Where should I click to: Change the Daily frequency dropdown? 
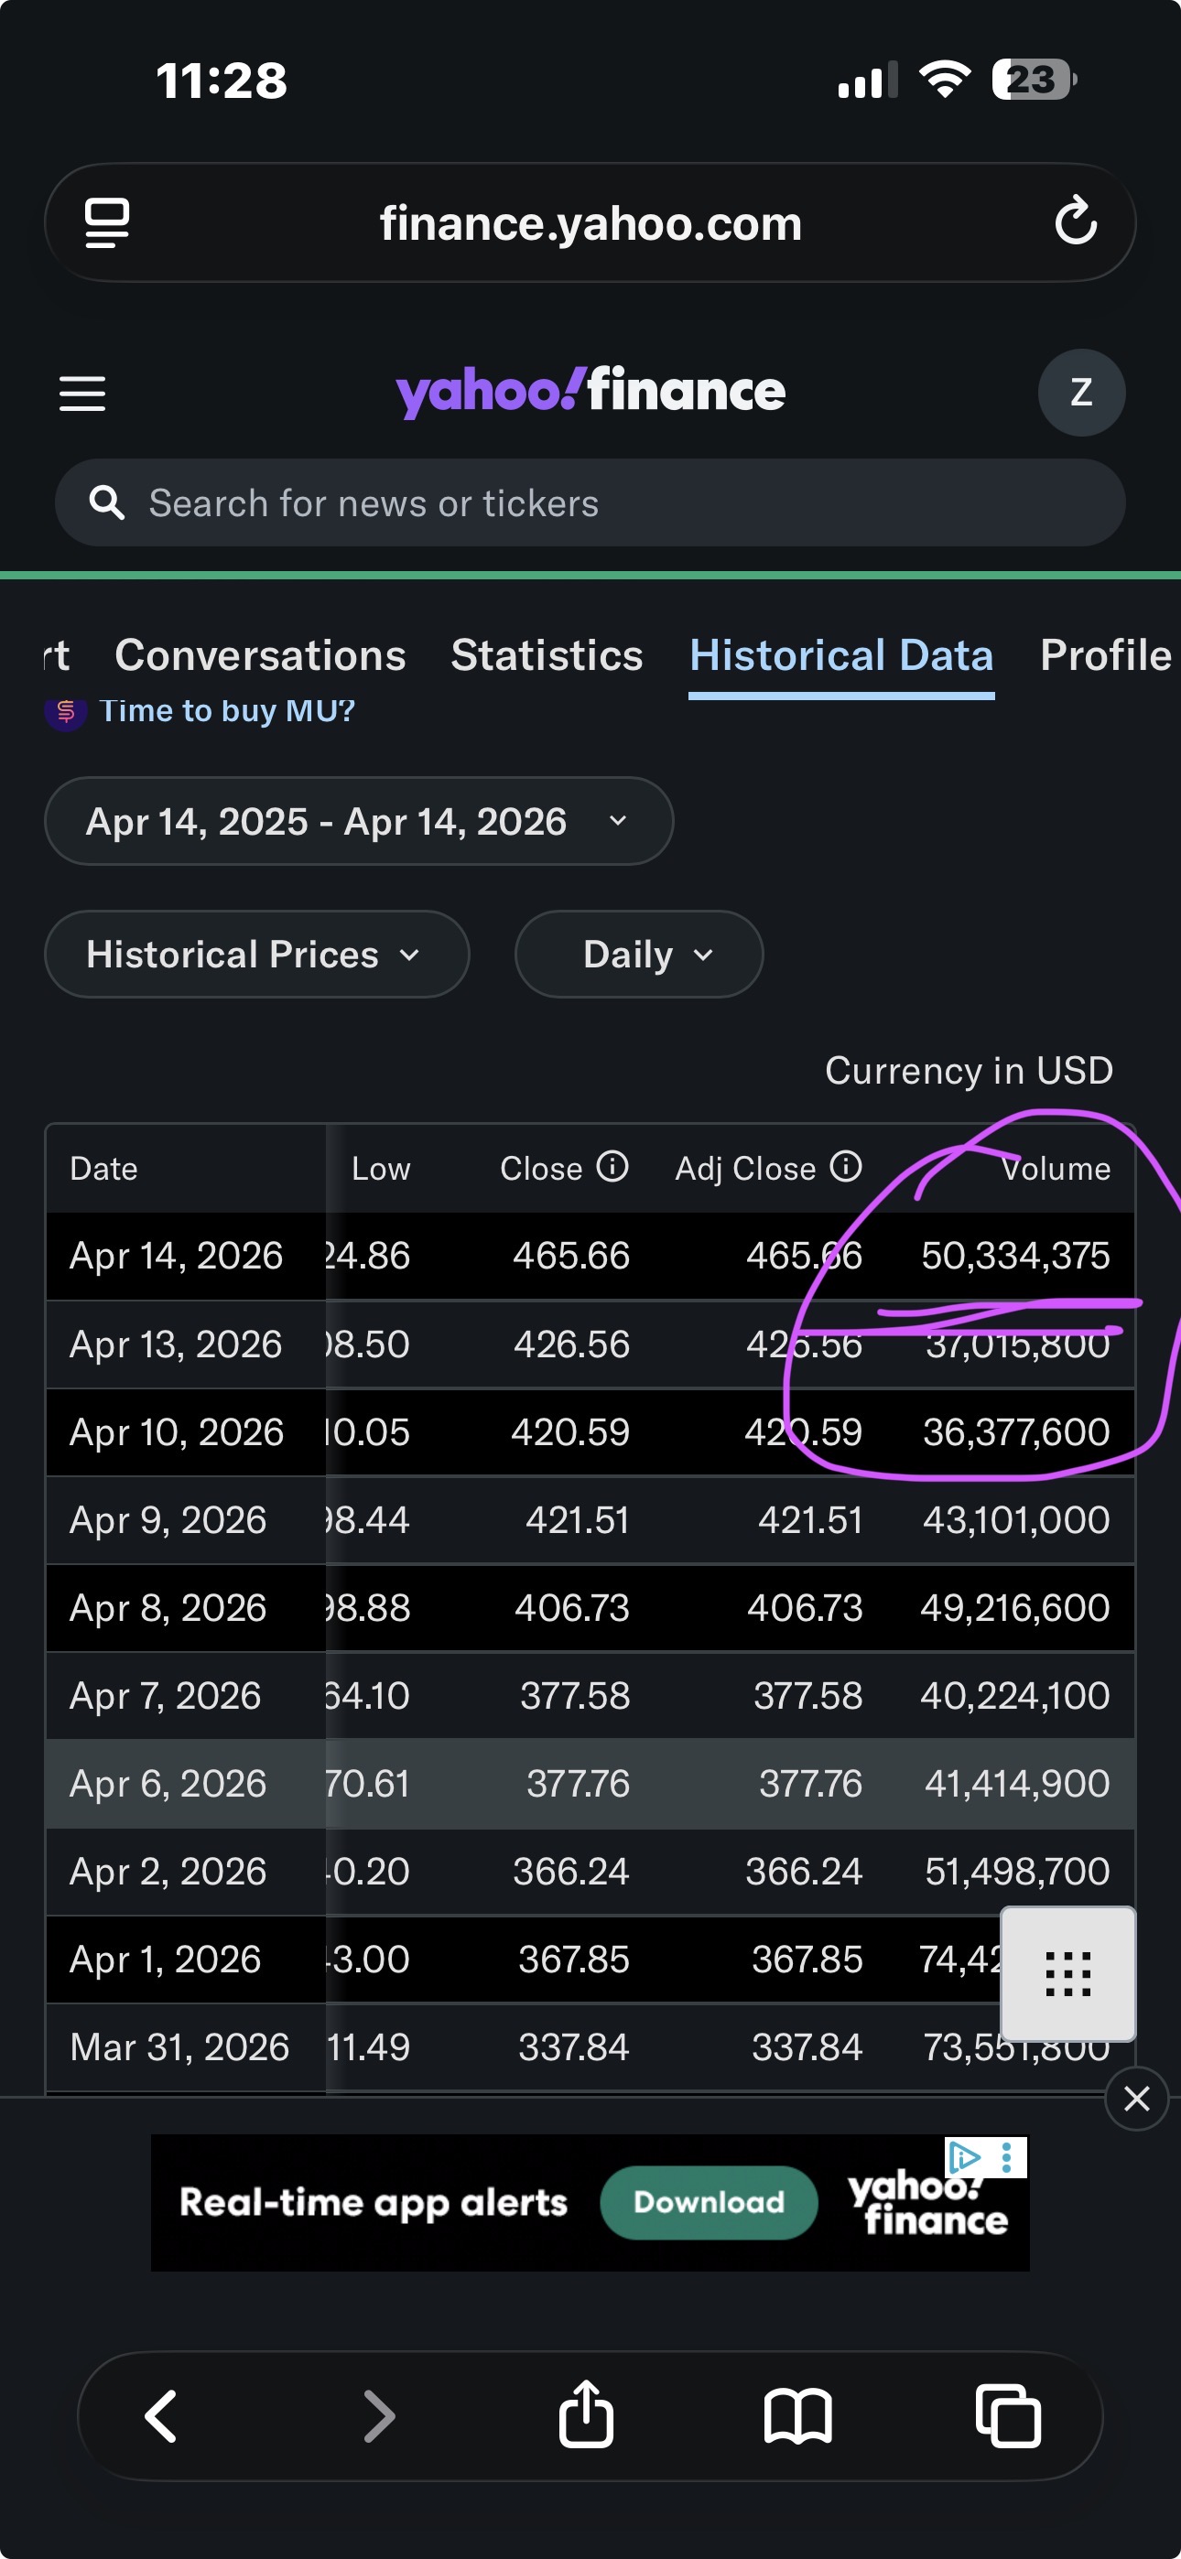coord(638,955)
